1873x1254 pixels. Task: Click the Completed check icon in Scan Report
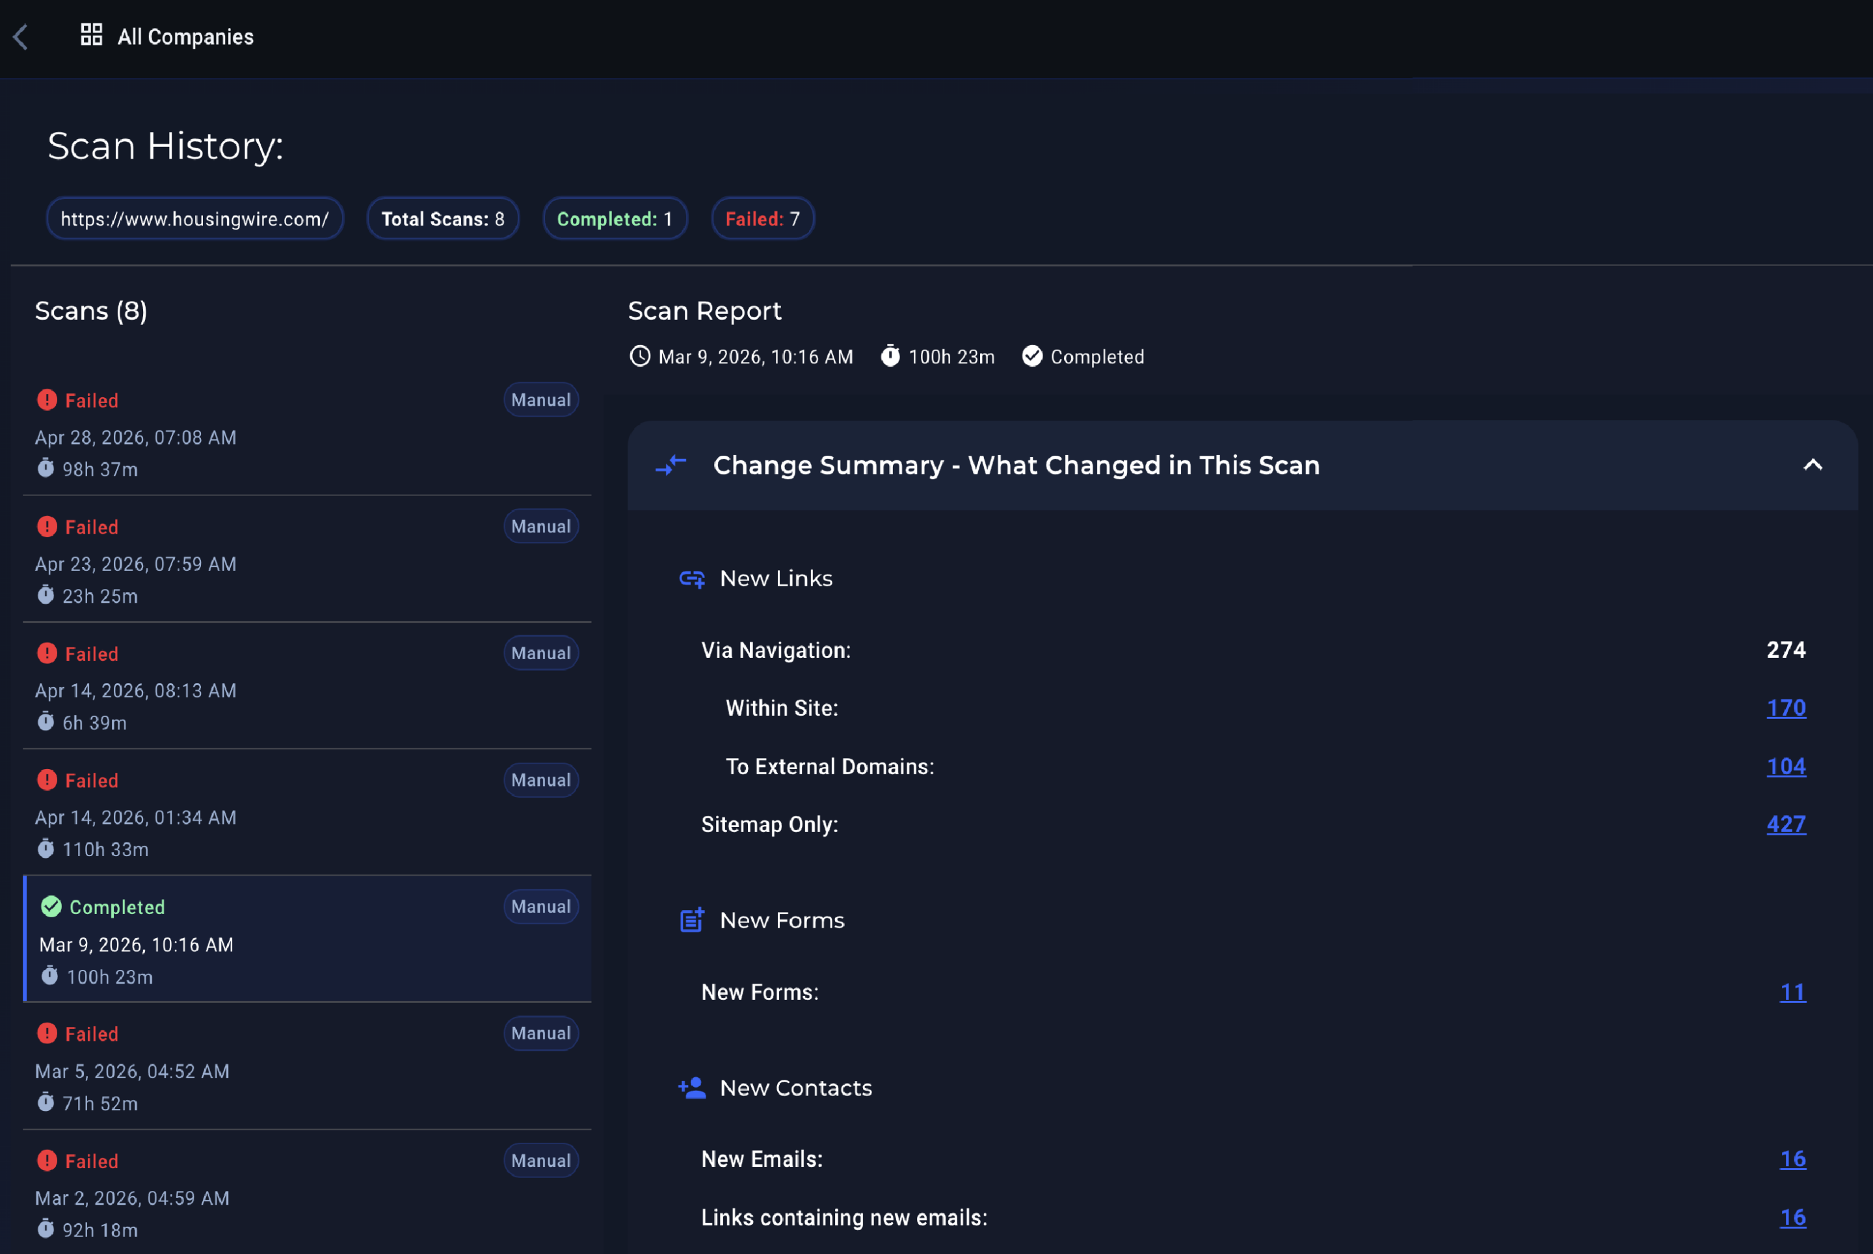tap(1032, 356)
